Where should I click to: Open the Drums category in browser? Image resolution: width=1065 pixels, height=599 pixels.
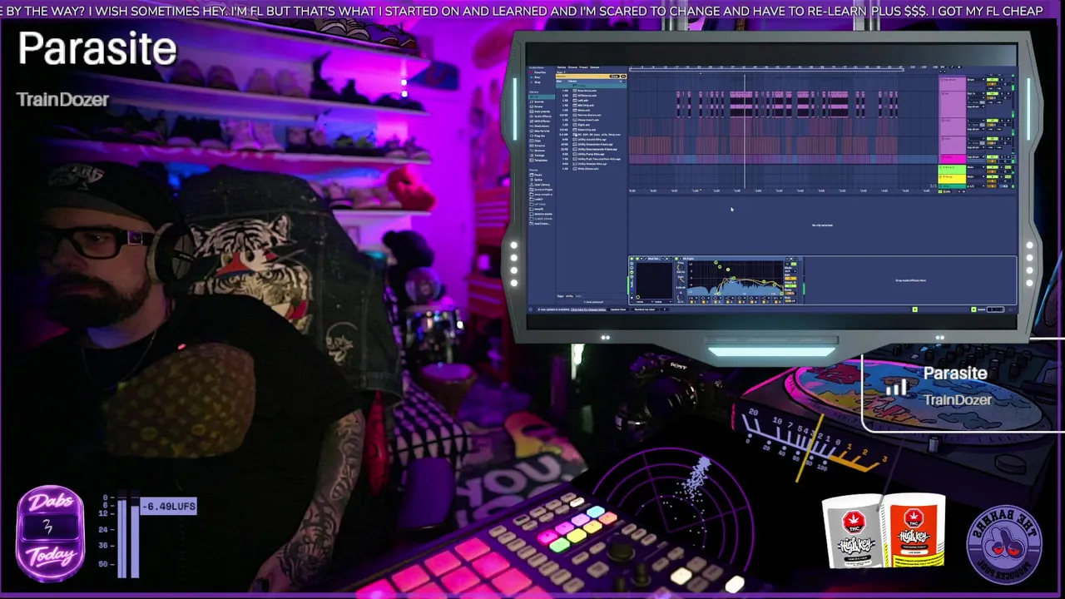[539, 106]
